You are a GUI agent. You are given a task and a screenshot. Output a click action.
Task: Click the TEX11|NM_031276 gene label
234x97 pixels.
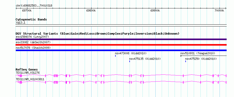pyautogui.click(x=28, y=73)
